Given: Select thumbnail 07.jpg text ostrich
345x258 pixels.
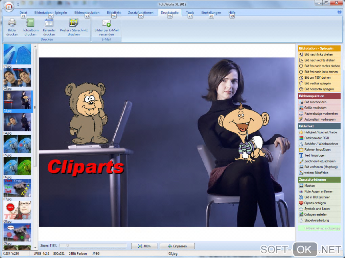Looking at the screenshot, I should click(x=17, y=188).
